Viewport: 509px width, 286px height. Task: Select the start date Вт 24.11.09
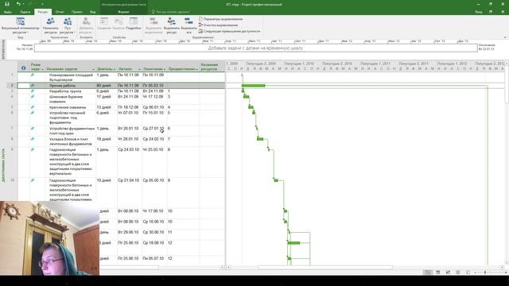[128, 97]
